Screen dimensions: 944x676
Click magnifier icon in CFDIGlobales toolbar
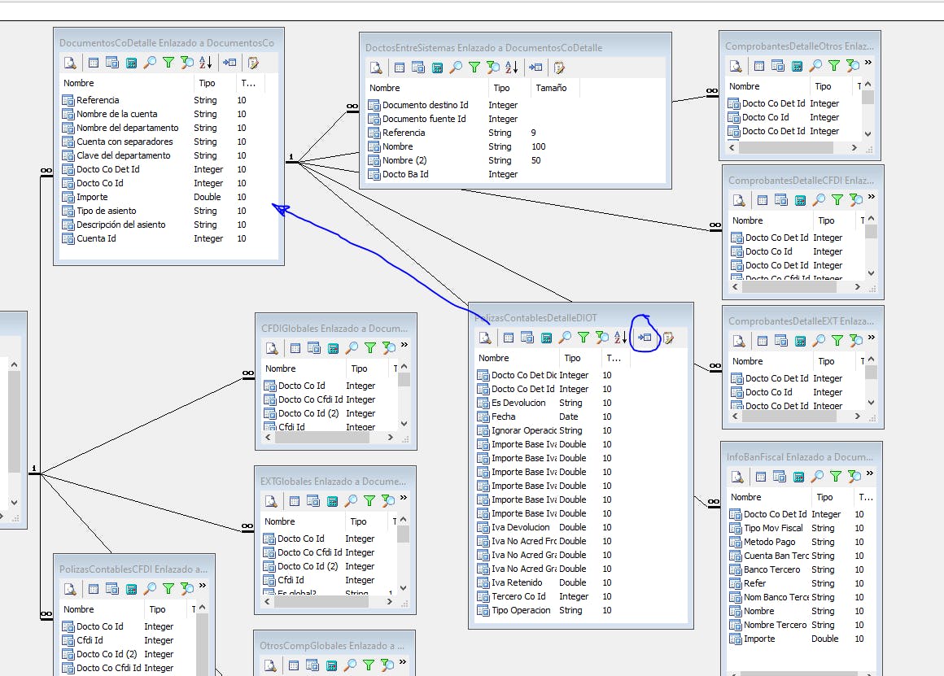(352, 348)
